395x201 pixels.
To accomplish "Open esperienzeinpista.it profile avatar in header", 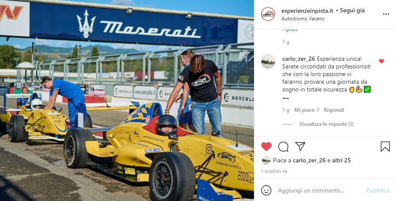I will (x=268, y=14).
